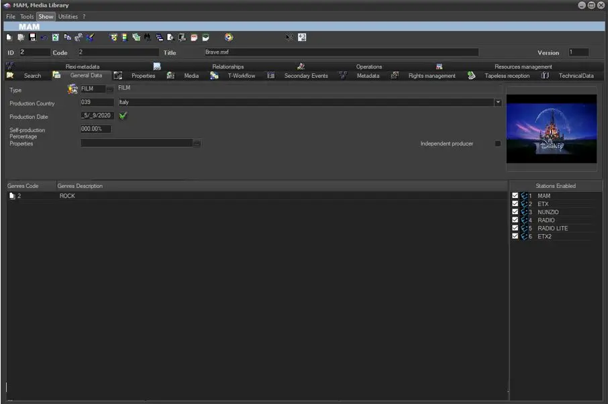Click the 4:3 aspect ratio icon
Screen dimensions: 608x404
(302, 38)
